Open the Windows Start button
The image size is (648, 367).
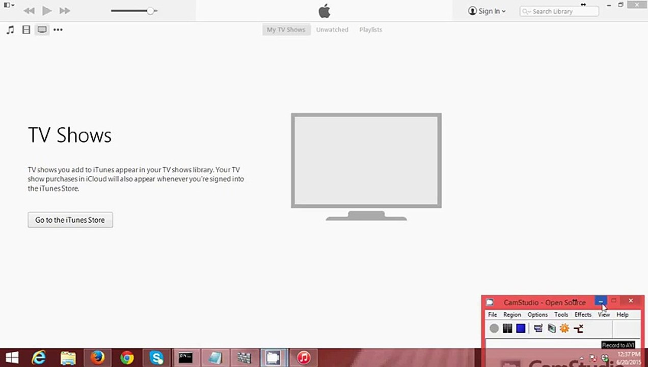click(x=12, y=358)
